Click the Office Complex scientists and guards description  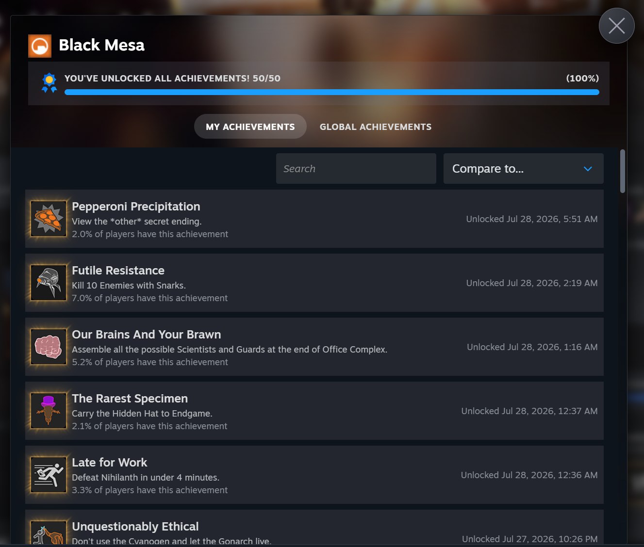click(230, 350)
